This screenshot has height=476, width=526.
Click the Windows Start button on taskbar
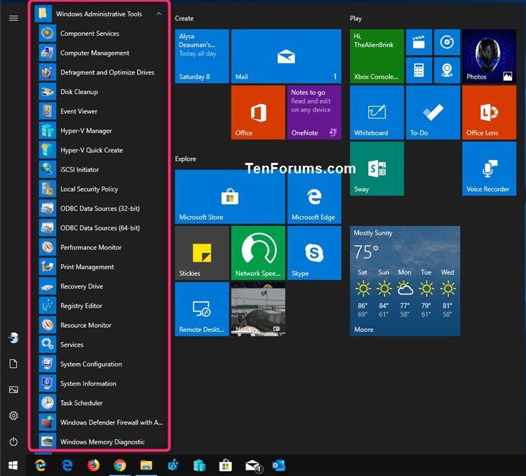13,465
